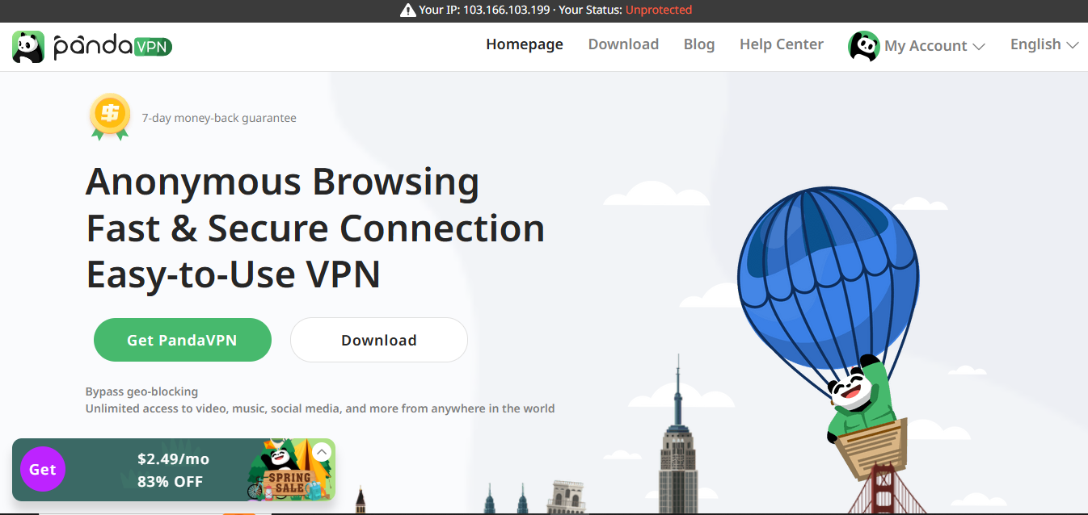Click the PandaVPN wordmark in the header
1088x515 pixels.
coord(112,47)
